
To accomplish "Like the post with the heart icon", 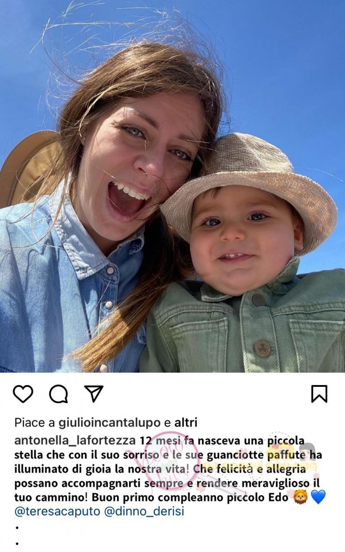I will 23,394.
